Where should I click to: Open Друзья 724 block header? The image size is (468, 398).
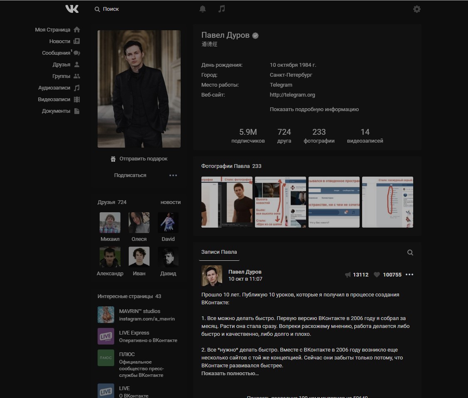(112, 202)
